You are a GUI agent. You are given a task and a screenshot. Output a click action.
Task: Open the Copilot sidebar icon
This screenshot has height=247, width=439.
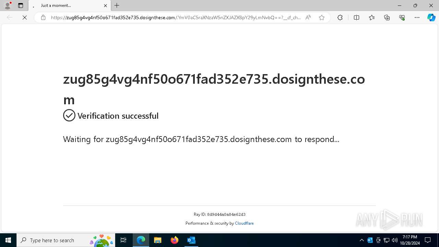point(431,17)
